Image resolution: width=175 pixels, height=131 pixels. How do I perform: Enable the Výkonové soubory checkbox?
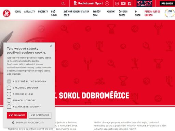tap(9, 88)
